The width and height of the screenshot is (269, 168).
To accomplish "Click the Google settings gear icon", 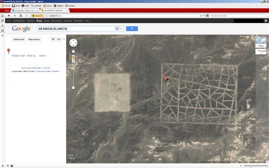I will click(266, 21).
